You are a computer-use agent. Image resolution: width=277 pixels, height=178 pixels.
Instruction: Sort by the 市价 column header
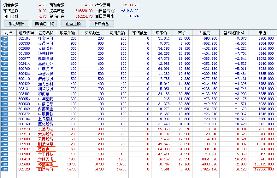[182, 33]
